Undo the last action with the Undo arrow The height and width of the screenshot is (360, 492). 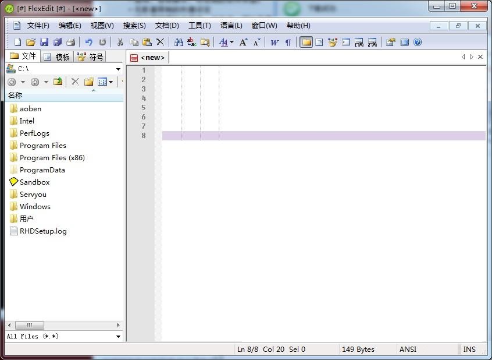[x=89, y=42]
